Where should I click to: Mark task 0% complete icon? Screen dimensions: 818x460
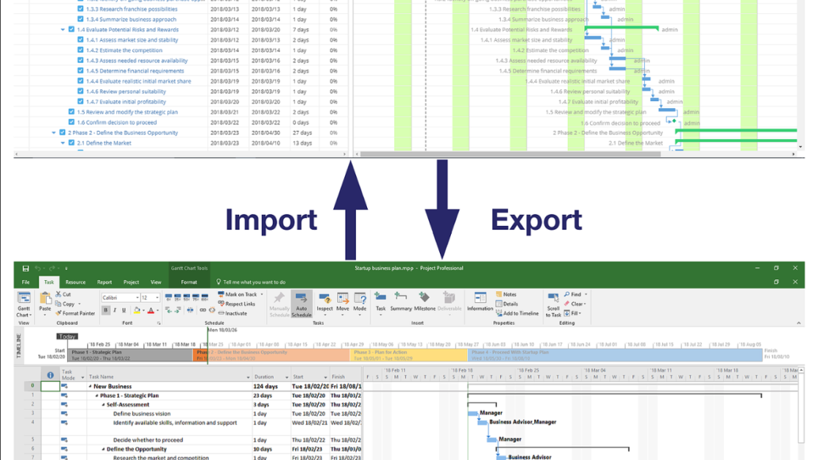click(169, 298)
